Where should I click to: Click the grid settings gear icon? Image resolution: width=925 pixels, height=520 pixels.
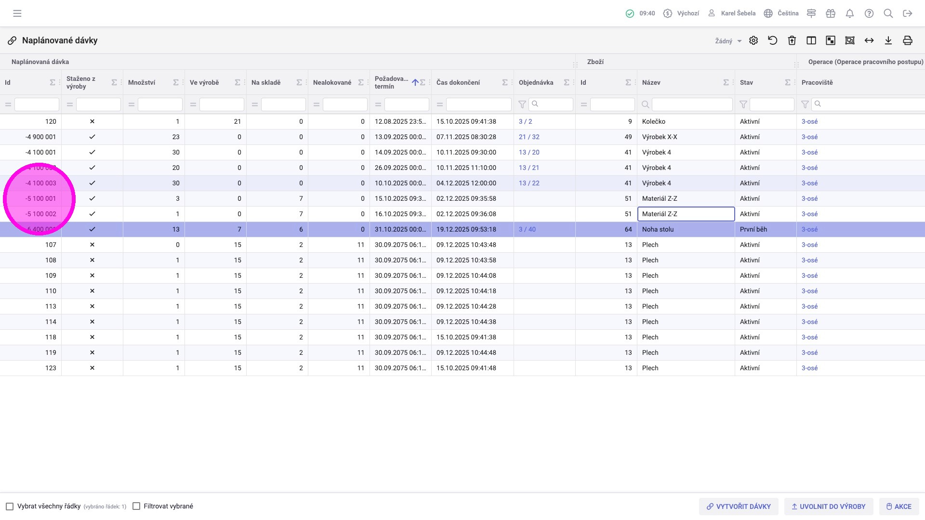point(753,40)
